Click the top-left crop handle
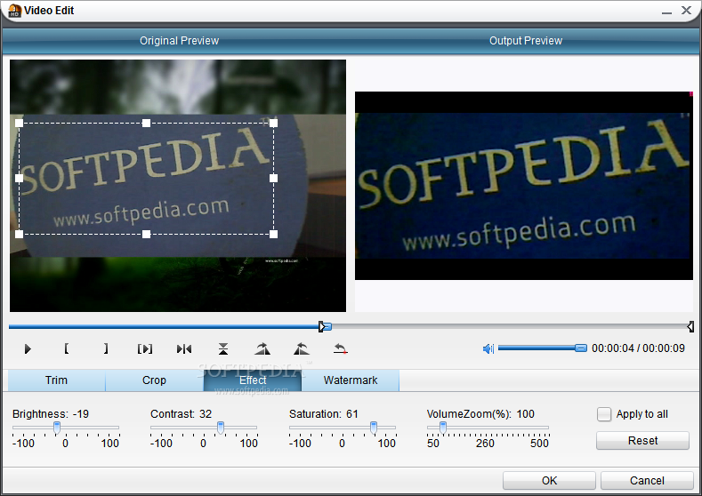Viewport: 702px width, 496px height. [x=20, y=123]
